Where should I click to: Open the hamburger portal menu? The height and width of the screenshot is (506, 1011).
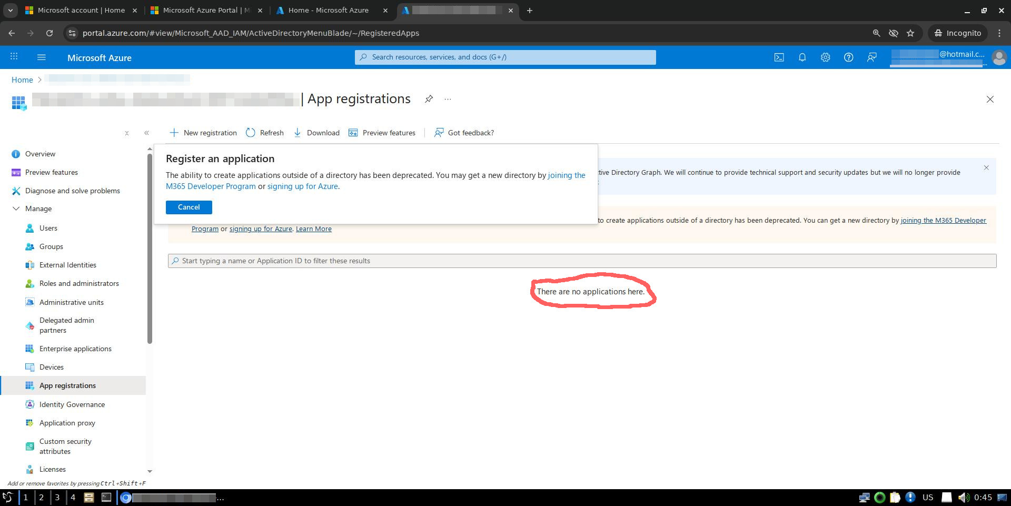click(x=42, y=57)
